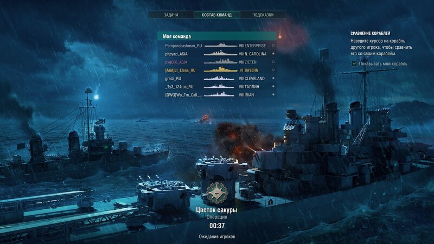Click the Irian ship silhouette icon
This screenshot has height=244, width=434.
219,94
